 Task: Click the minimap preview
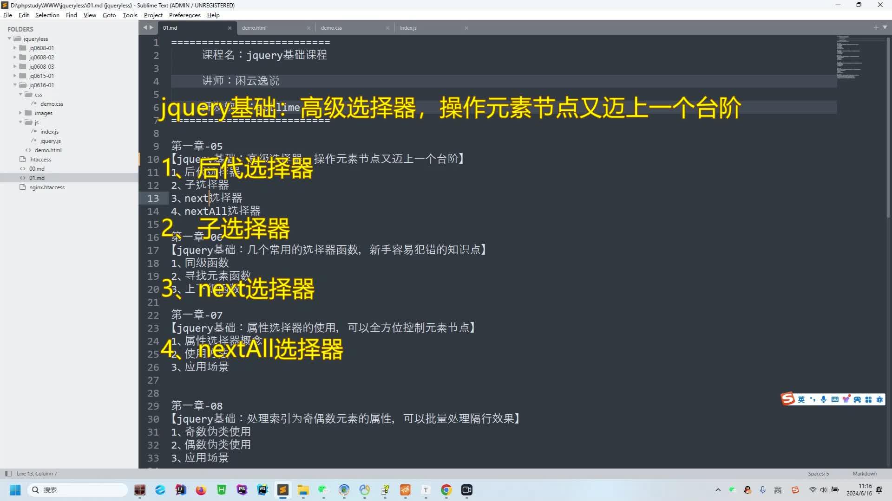(x=860, y=57)
